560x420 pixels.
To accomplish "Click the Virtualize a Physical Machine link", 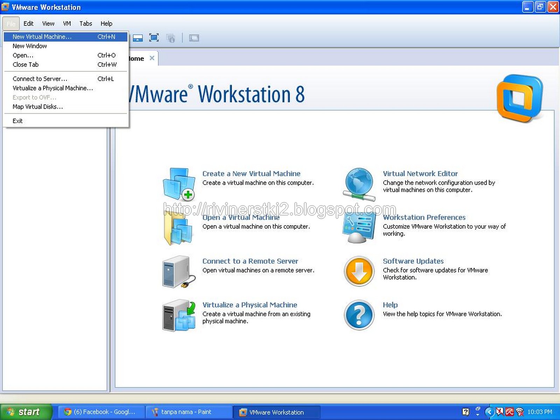I will tap(250, 305).
